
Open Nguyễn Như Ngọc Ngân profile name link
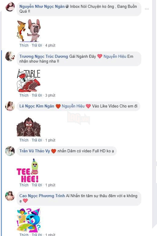[42, 7]
